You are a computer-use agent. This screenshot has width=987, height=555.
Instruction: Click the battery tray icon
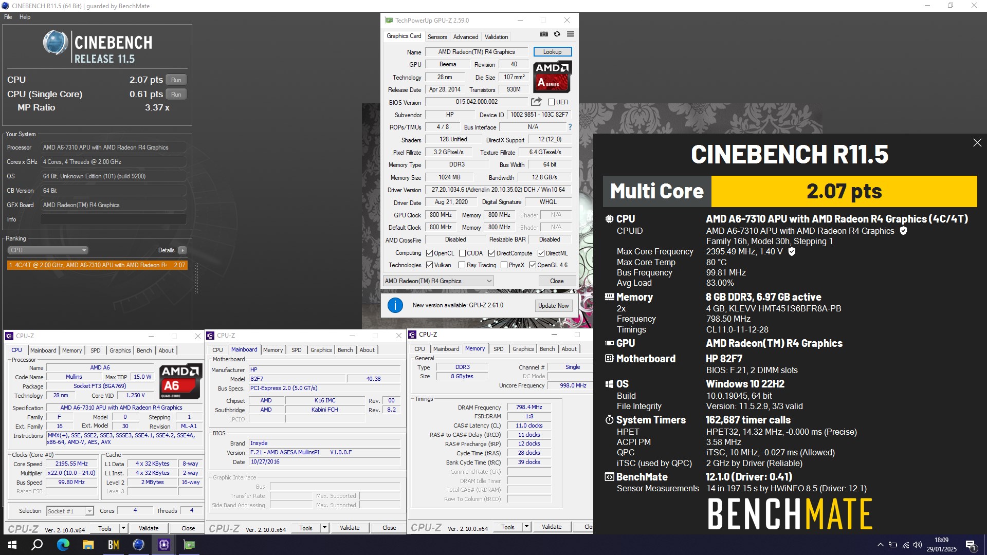click(x=893, y=545)
